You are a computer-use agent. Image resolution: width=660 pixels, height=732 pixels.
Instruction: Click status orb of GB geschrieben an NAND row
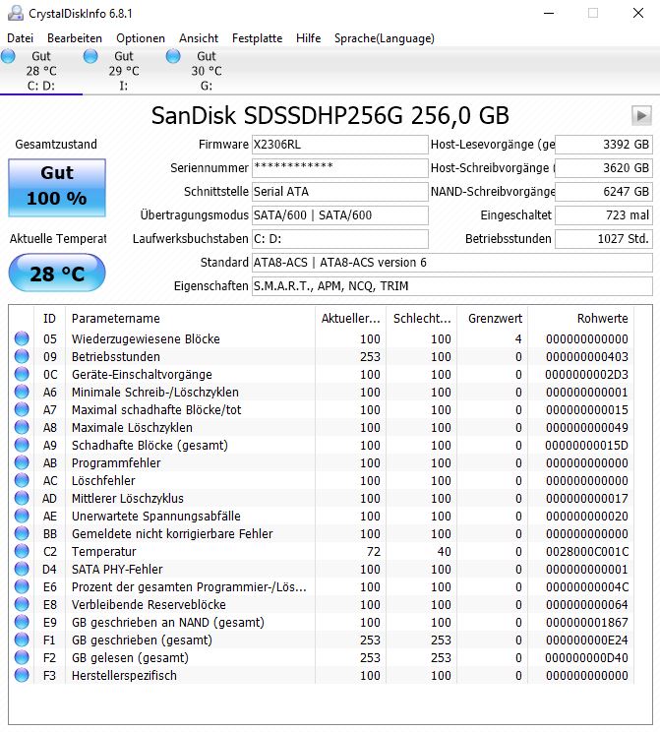[x=22, y=622]
